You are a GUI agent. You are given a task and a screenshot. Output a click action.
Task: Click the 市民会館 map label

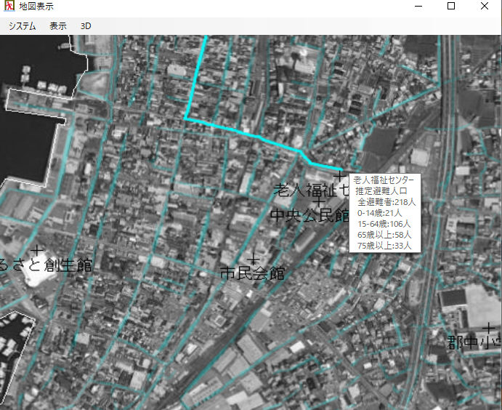252,274
